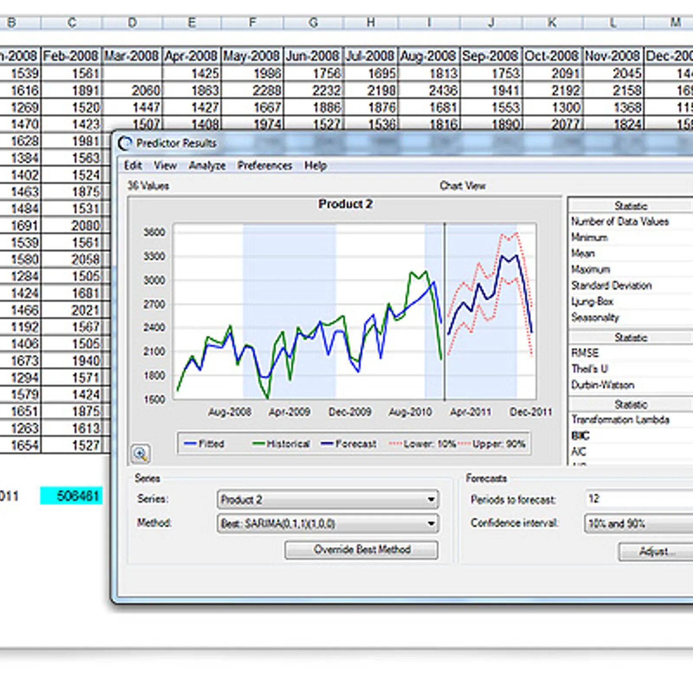Click the Historical legend entry
The height and width of the screenshot is (693, 693).
point(281,444)
